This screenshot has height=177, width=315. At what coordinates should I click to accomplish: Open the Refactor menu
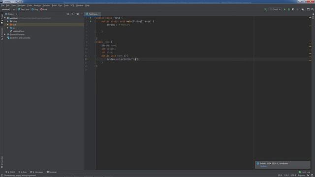(46, 5)
